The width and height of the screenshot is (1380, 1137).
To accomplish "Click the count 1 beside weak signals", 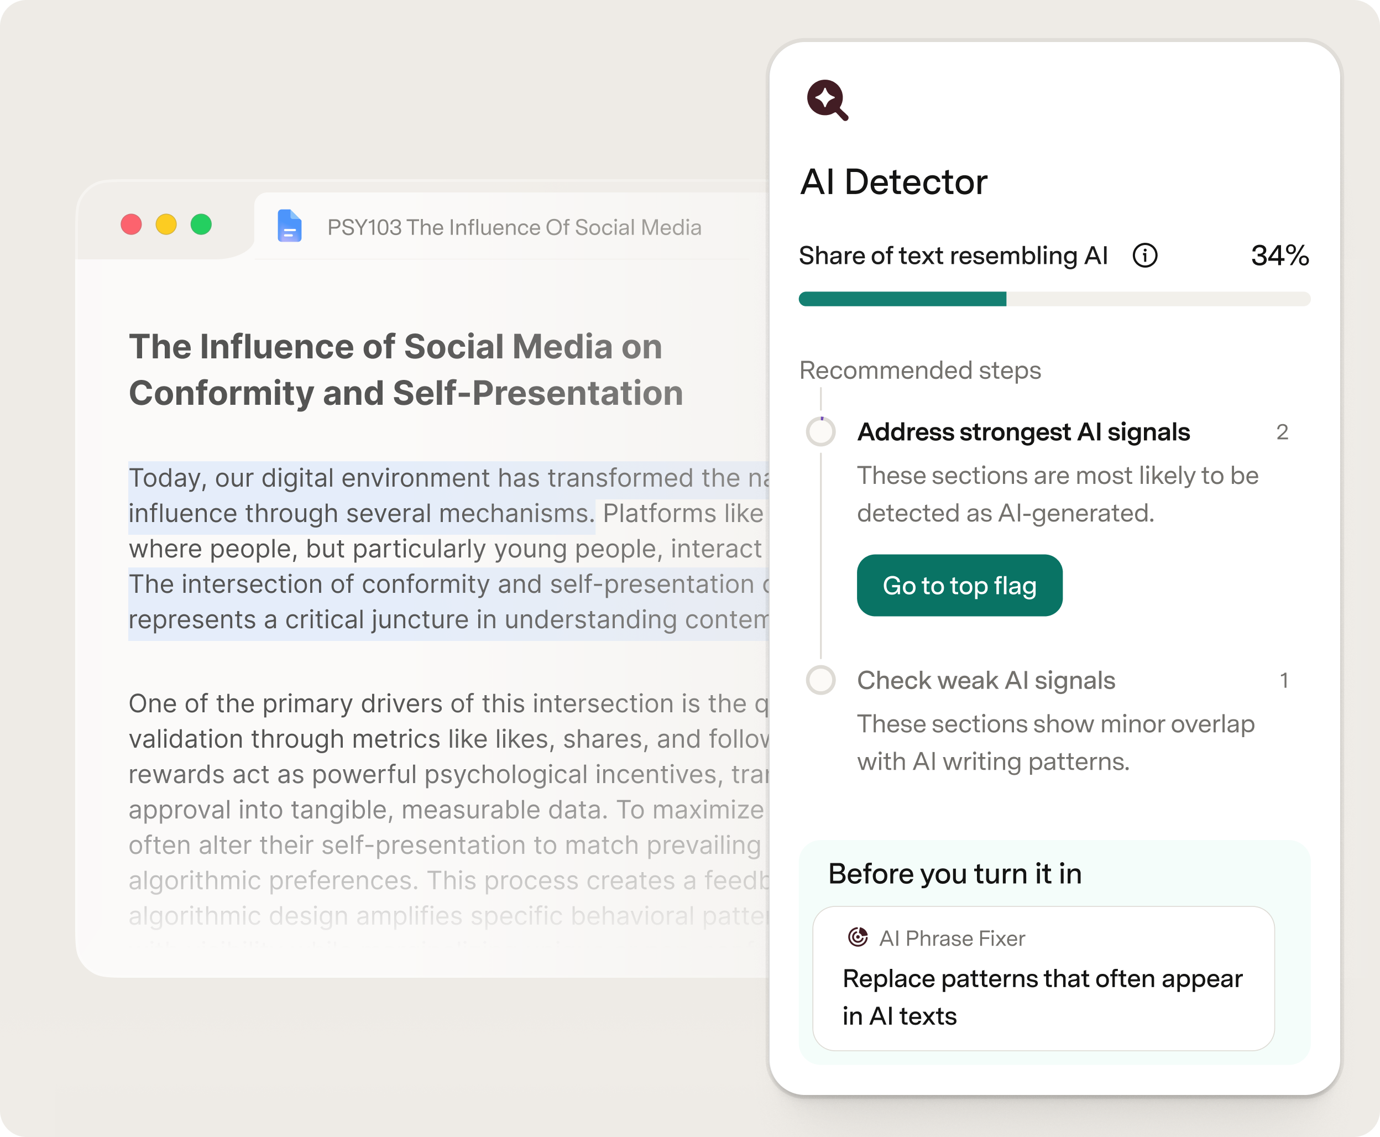I will pos(1284,681).
